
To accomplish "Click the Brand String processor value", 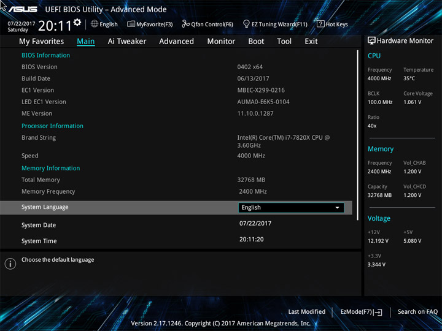I will (x=283, y=142).
